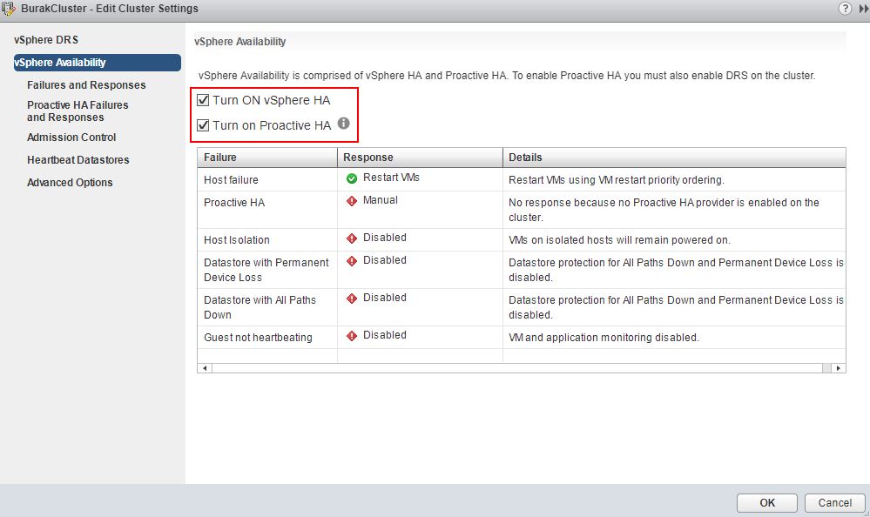
Task: Open the vSphere DRS section
Action: (46, 40)
